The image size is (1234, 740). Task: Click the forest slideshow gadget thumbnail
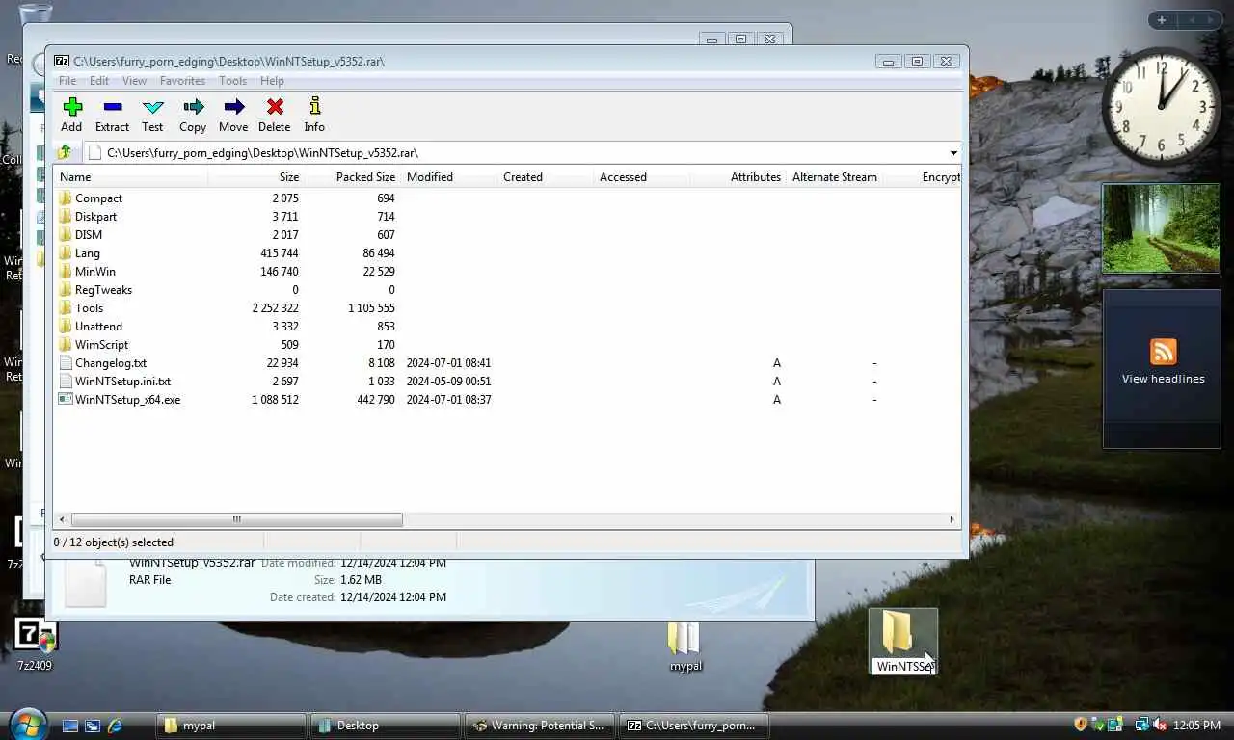pos(1162,228)
